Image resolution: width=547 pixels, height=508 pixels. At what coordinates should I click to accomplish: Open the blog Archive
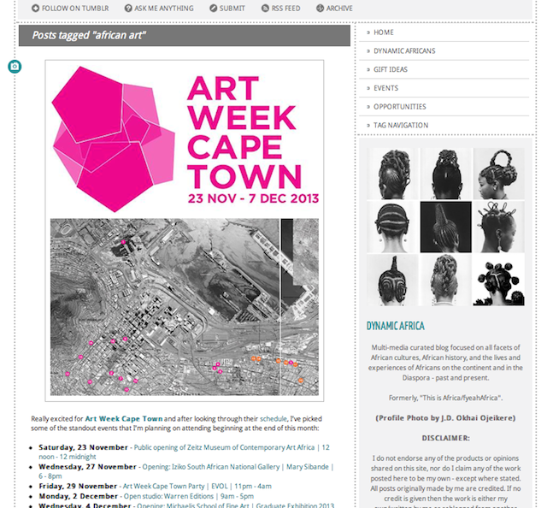click(339, 8)
